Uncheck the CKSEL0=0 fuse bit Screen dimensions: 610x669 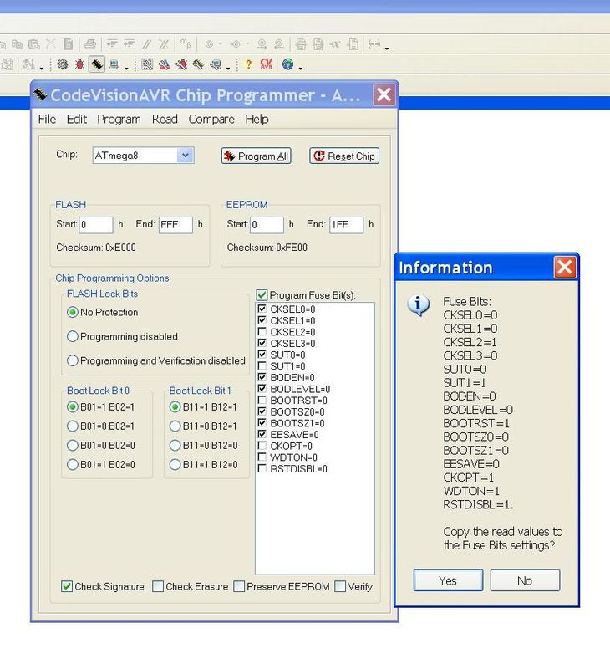[x=262, y=309]
